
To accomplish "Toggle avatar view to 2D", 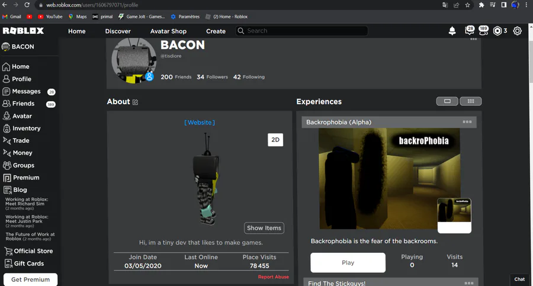I will coord(275,140).
